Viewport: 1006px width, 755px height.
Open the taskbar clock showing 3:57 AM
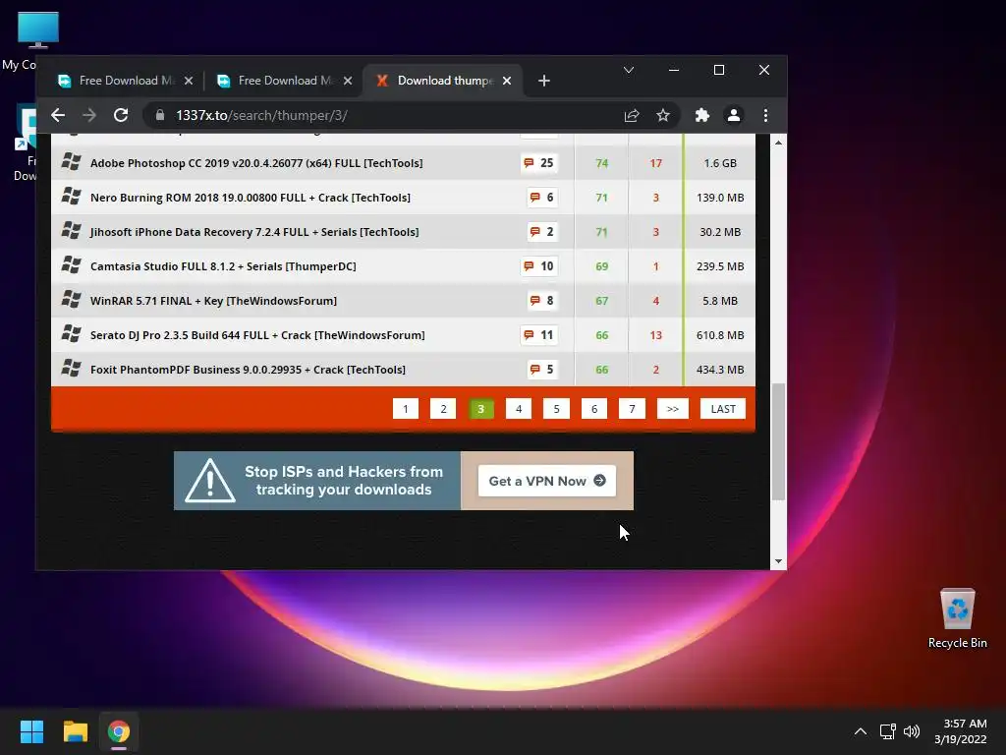pos(961,731)
